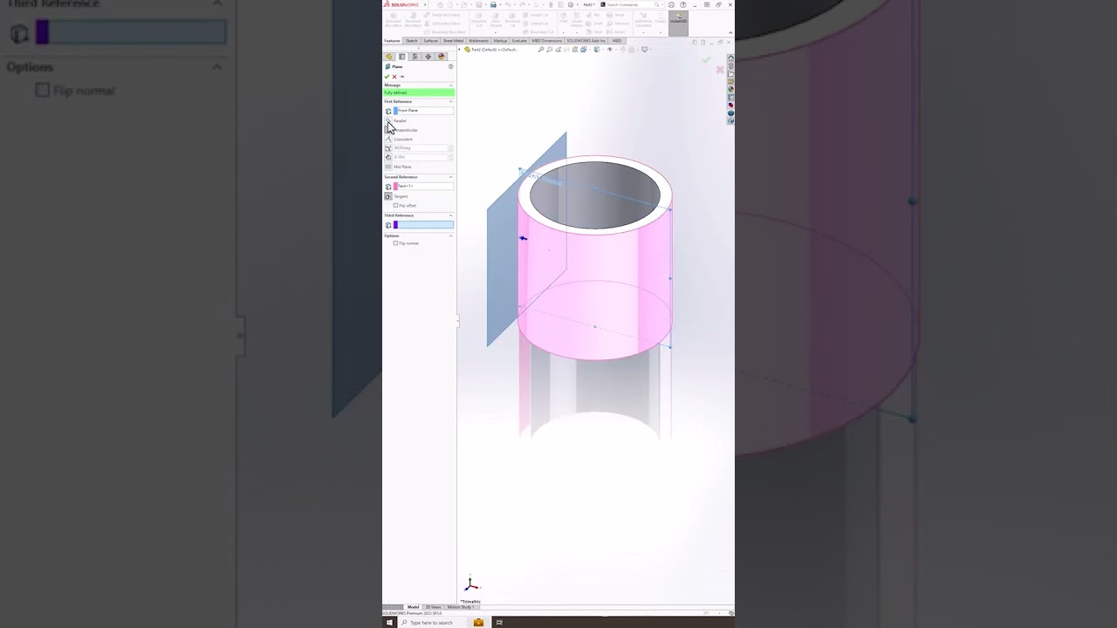Click the Save icon in title toolbar

tap(478, 4)
